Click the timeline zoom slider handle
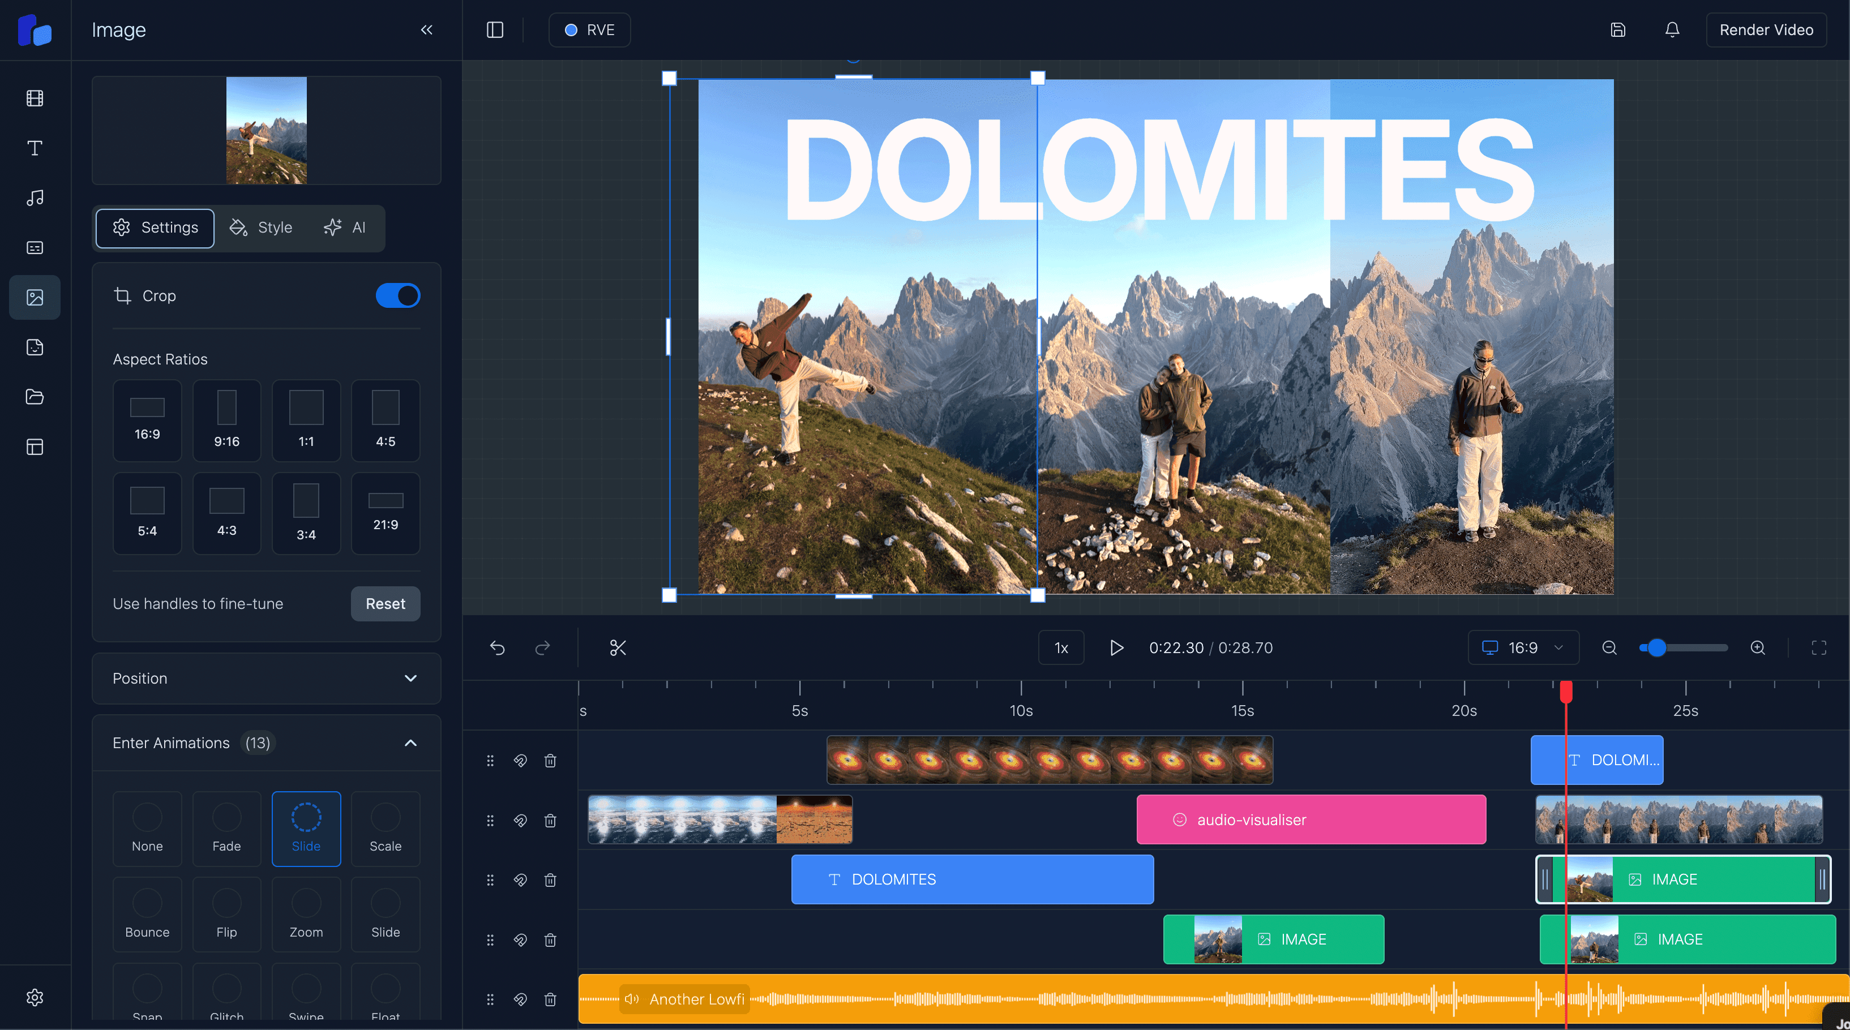Screen dimensions: 1850x1030 click(1656, 647)
